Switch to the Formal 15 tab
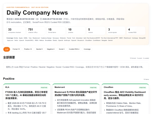The height and width of the screenshot is (114, 152). point(16,49)
